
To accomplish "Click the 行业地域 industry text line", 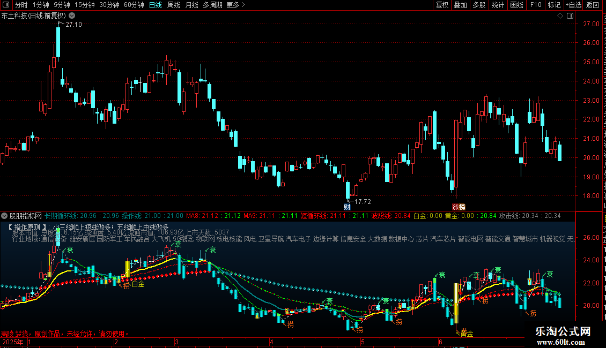I will point(293,239).
